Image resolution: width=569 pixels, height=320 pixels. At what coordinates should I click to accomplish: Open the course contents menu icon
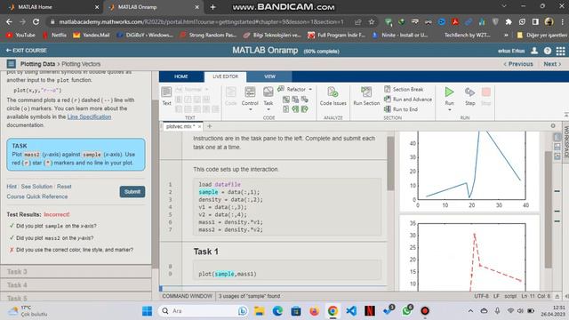click(12, 64)
